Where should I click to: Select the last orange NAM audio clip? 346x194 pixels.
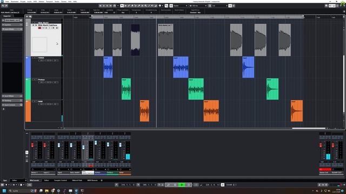(297, 111)
